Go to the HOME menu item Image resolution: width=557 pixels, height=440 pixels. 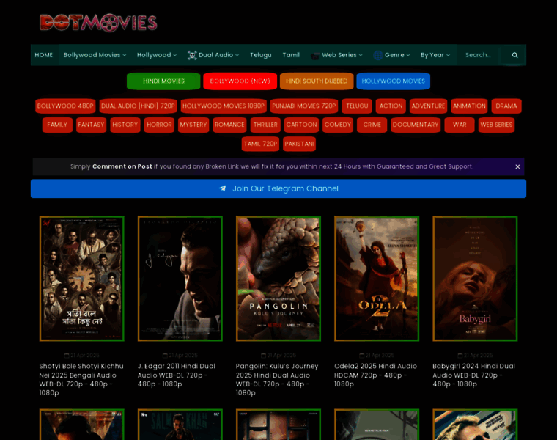pyautogui.click(x=44, y=55)
